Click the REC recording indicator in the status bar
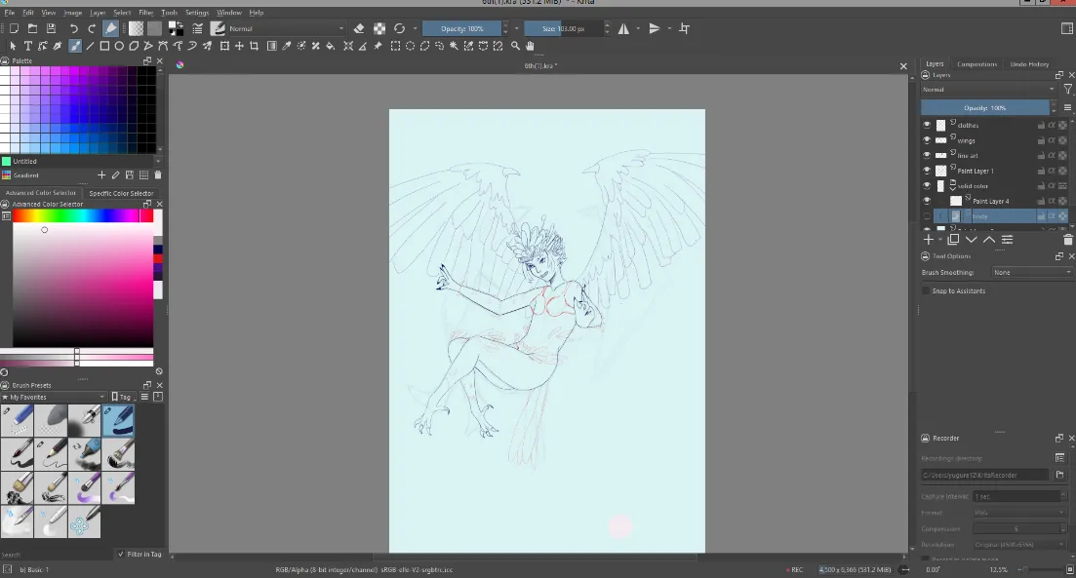 tap(795, 570)
